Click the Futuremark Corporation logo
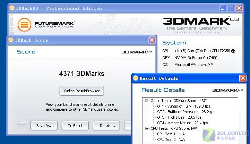Screen dimensions: 250x144 (x=46, y=25)
